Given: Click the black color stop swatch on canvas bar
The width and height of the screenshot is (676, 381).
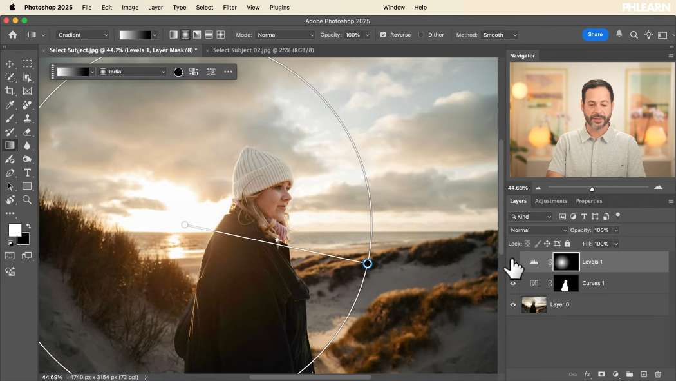Looking at the screenshot, I should click(x=178, y=72).
